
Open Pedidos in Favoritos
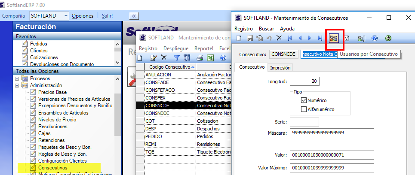pyautogui.click(x=39, y=44)
